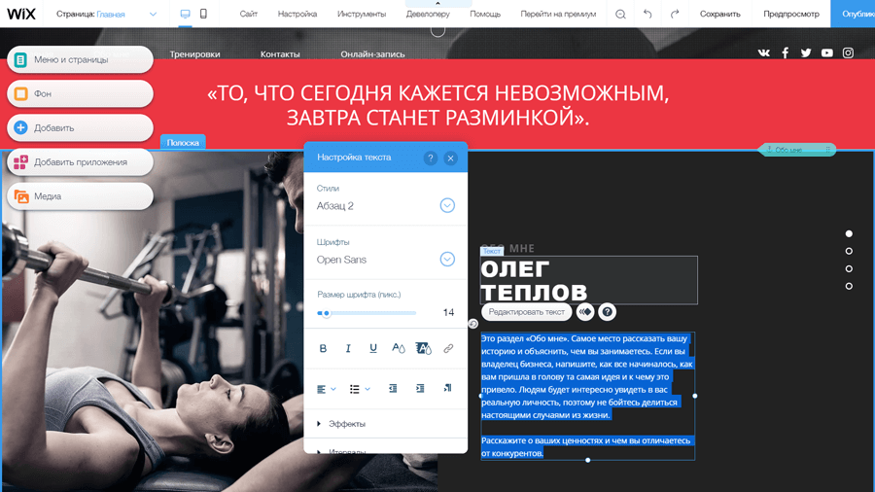This screenshot has width=875, height=492.
Task: Click the font size slider handle
Action: pos(326,313)
